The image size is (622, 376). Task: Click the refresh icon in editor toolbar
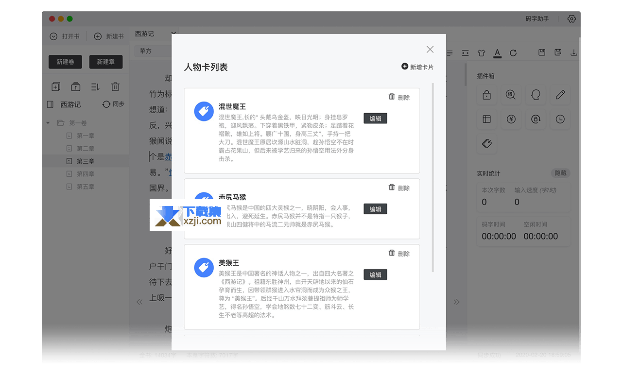513,53
